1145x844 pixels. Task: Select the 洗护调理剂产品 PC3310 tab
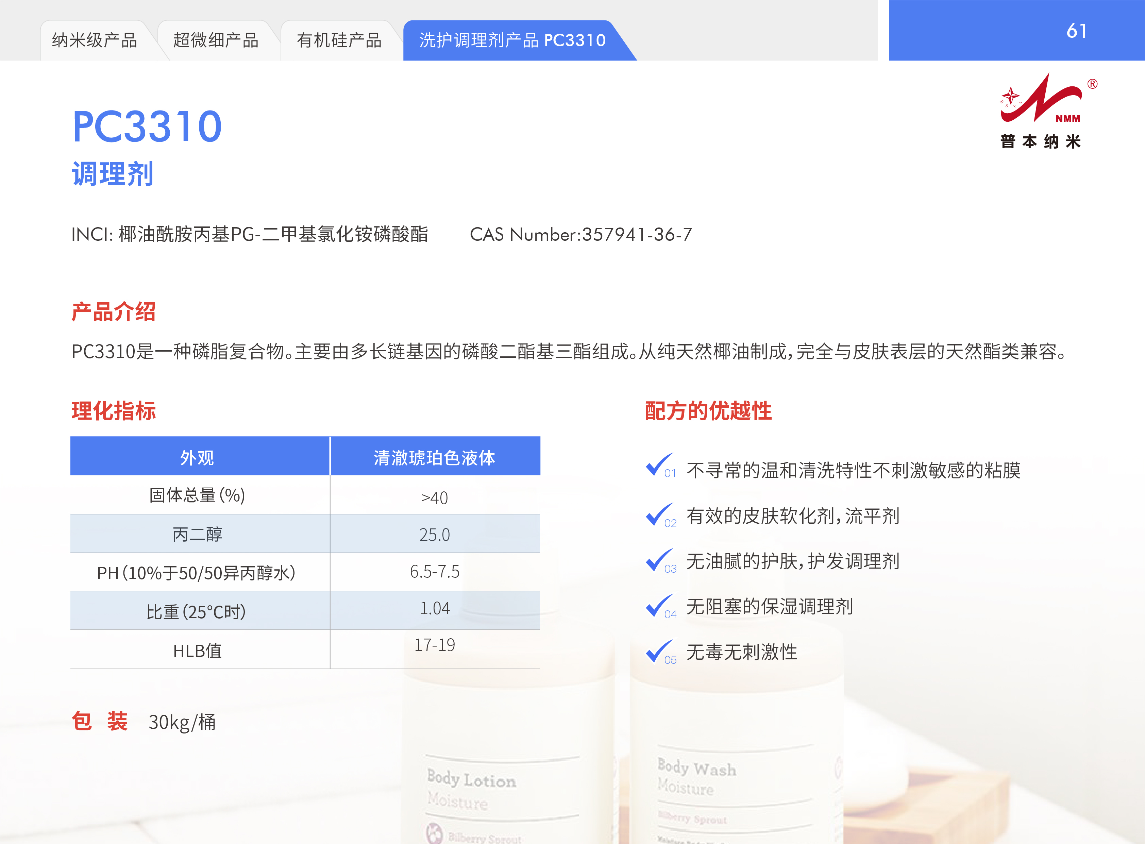point(512,40)
